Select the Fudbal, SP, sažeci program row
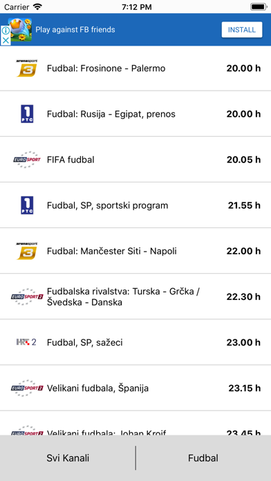This screenshot has width=271, height=481. coord(135,342)
